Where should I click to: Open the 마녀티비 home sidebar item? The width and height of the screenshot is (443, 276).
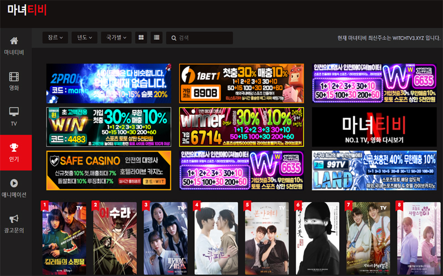point(14,46)
